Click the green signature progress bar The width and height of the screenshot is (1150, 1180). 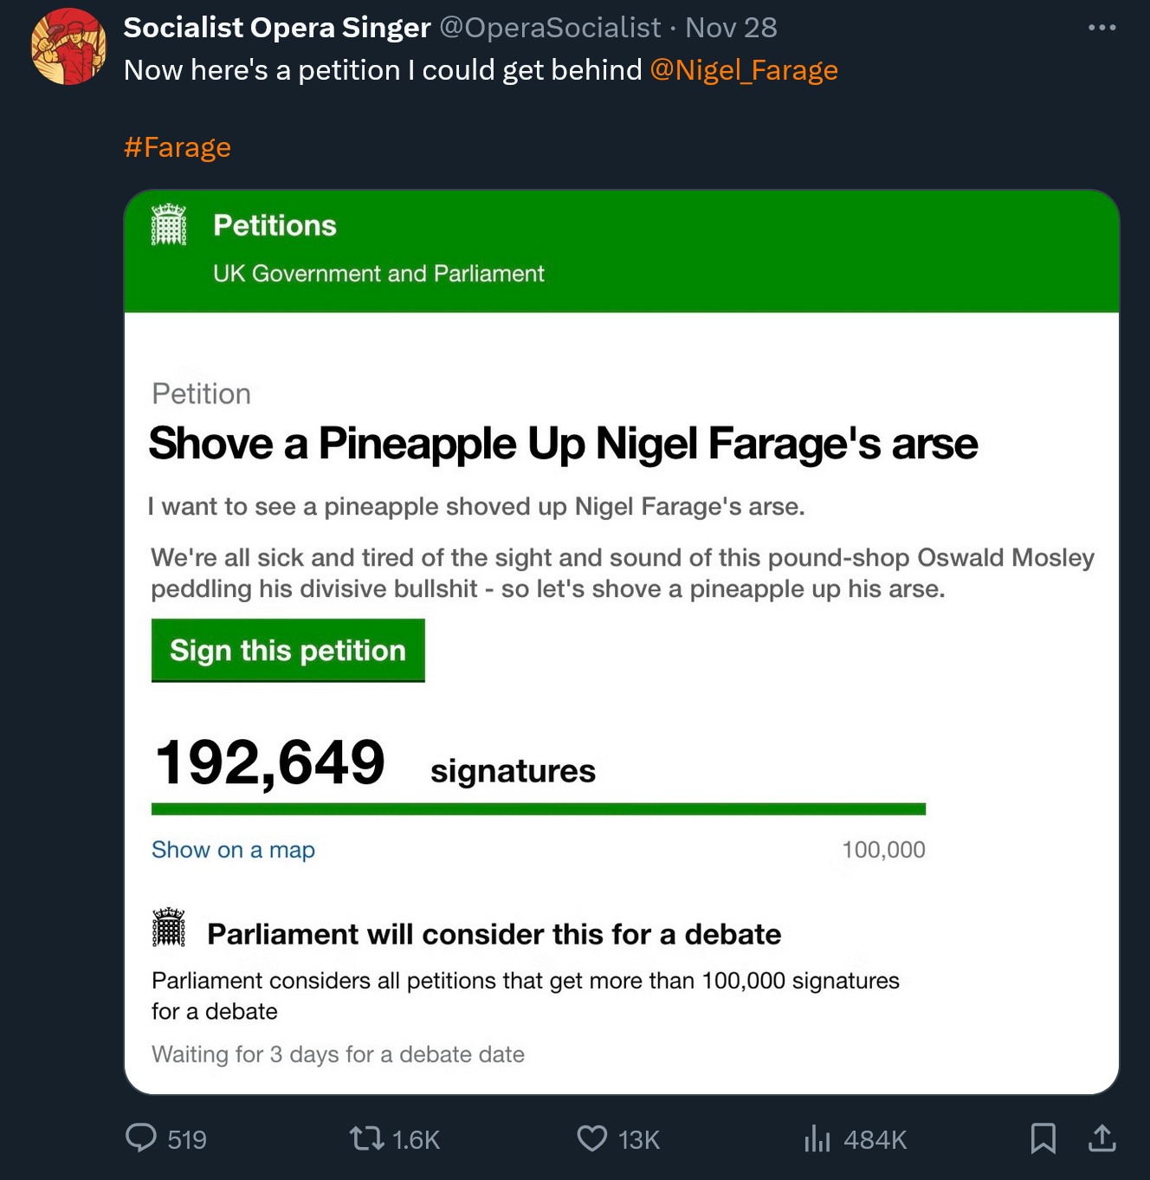pos(539,809)
